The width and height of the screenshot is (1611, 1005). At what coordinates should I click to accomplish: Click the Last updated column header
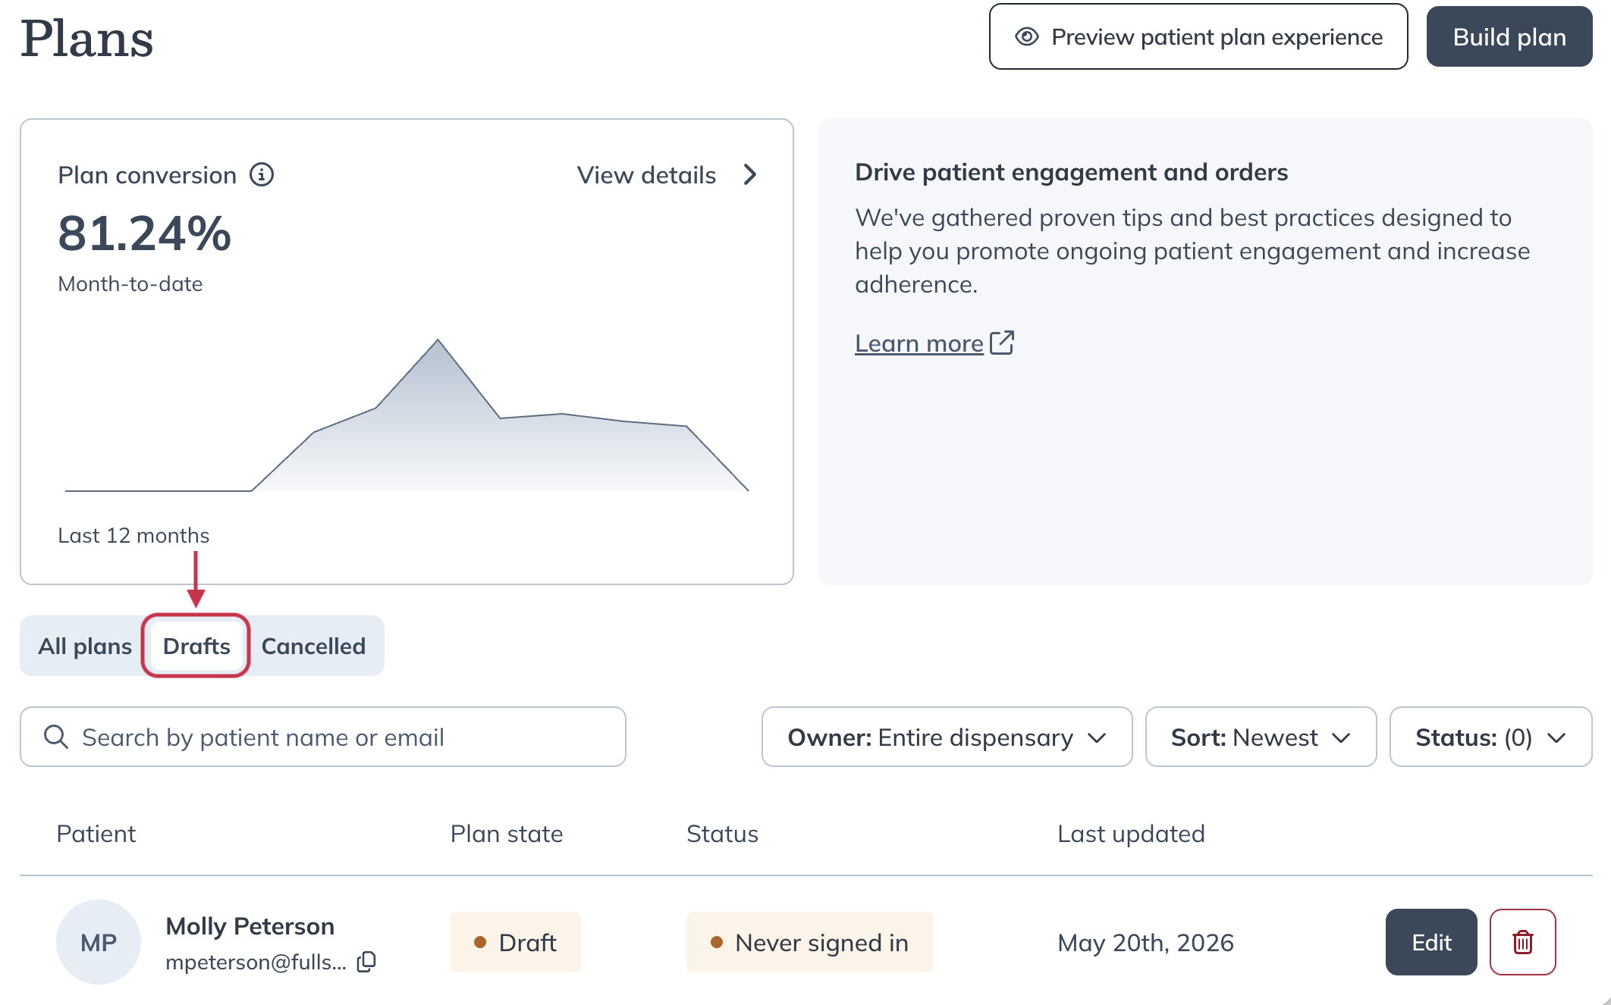[x=1131, y=834]
